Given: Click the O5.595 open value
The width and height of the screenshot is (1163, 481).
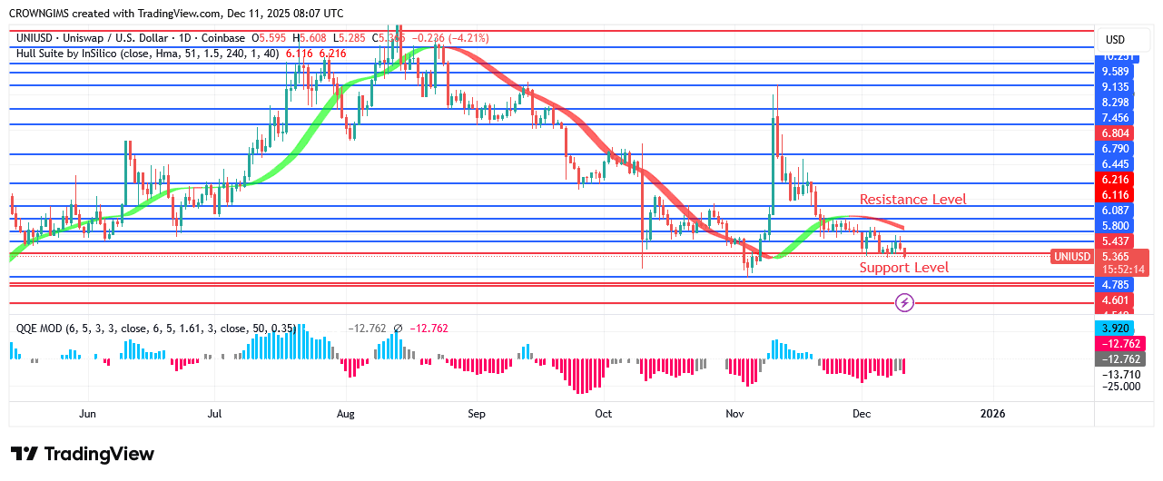Looking at the screenshot, I should (x=269, y=38).
